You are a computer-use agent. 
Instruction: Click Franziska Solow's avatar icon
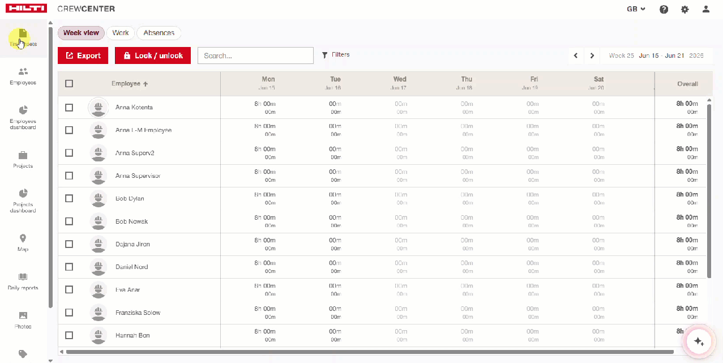click(99, 313)
